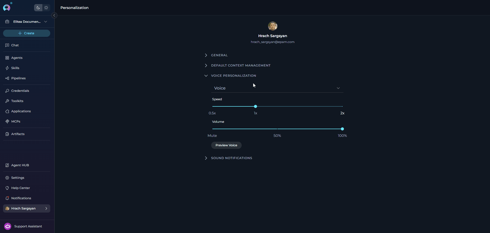490x233 pixels.
Task: Click the Hrach Sargsyan name heading
Action: [273, 36]
